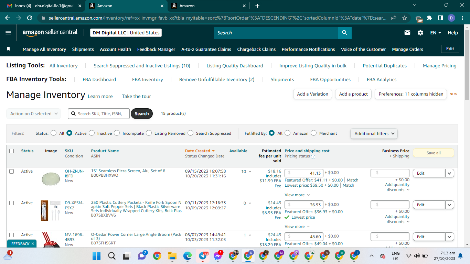This screenshot has height=264, width=470.
Task: Reload the page with the refresh icon
Action: 30,18
